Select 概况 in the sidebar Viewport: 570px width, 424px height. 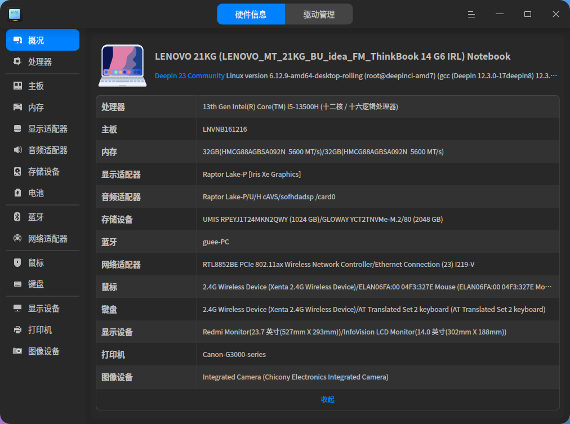43,40
